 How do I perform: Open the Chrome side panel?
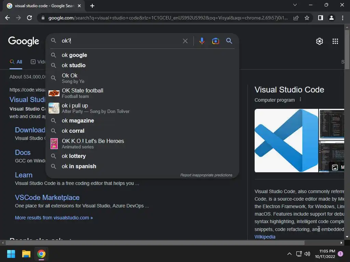click(321, 18)
